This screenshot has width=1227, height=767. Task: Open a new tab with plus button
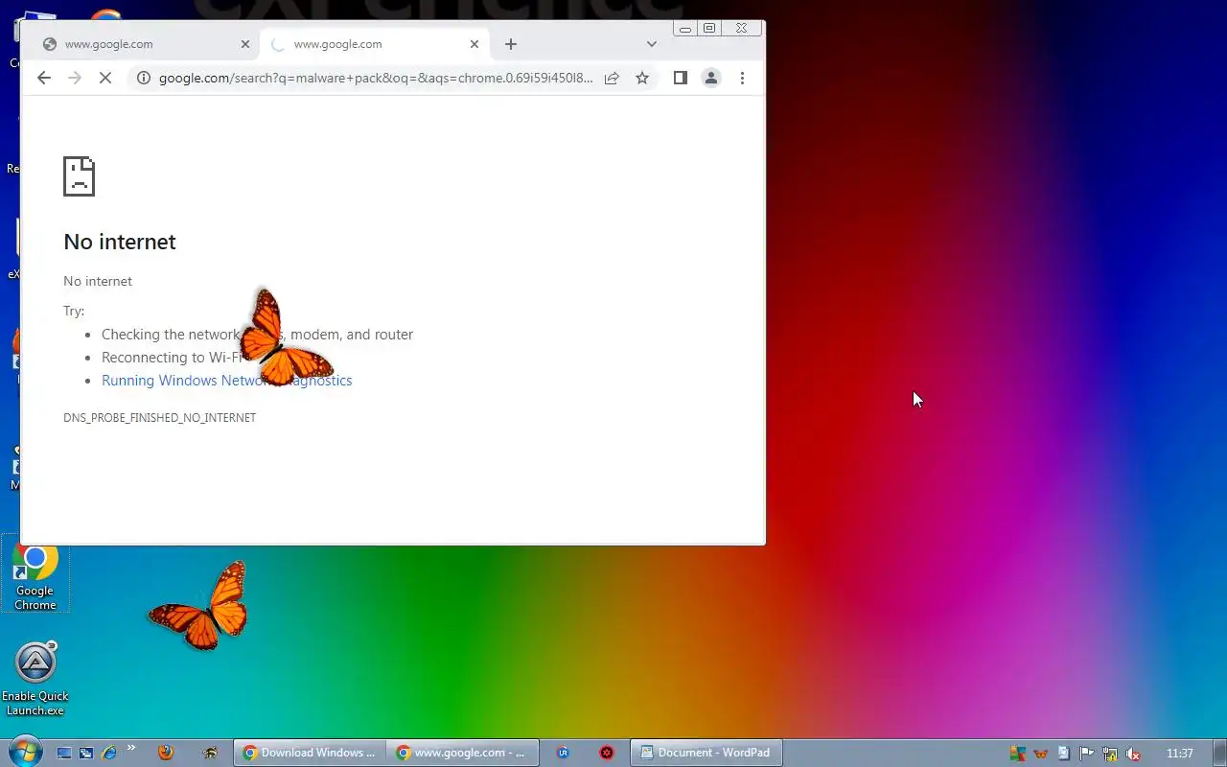click(x=511, y=44)
